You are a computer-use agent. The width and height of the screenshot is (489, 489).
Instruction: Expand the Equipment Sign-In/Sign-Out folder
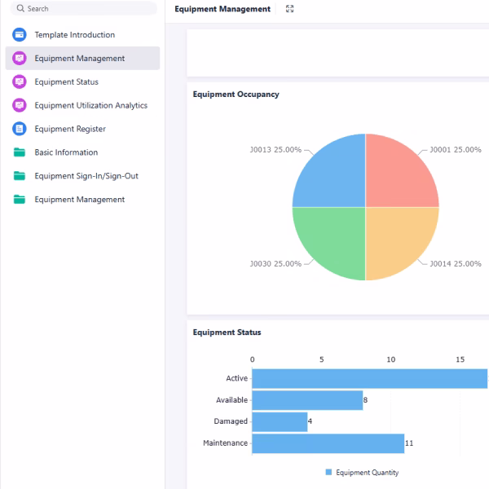(86, 176)
